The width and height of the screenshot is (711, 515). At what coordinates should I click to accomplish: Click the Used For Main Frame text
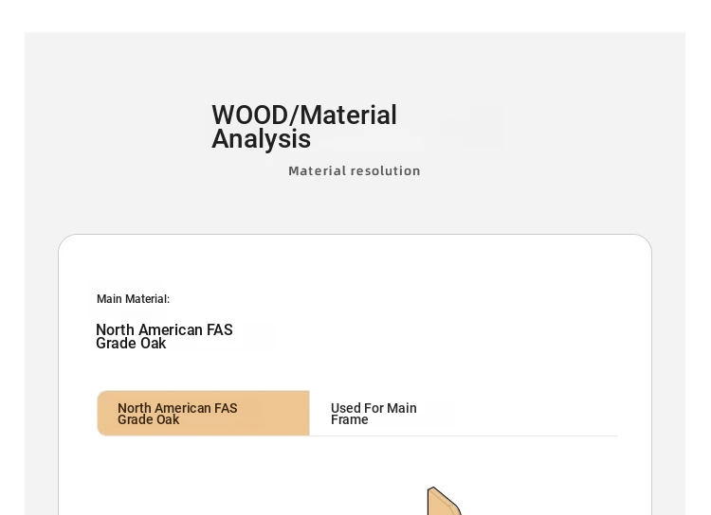click(x=374, y=414)
